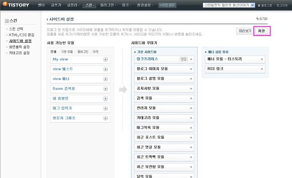
Task: Remove 블로그 이미지 모듈 from sidebar
Action: tap(191, 69)
